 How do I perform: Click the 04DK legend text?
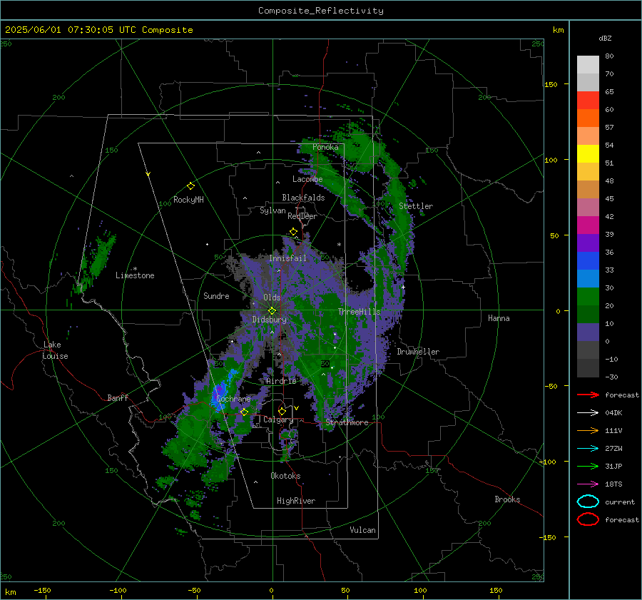point(613,413)
